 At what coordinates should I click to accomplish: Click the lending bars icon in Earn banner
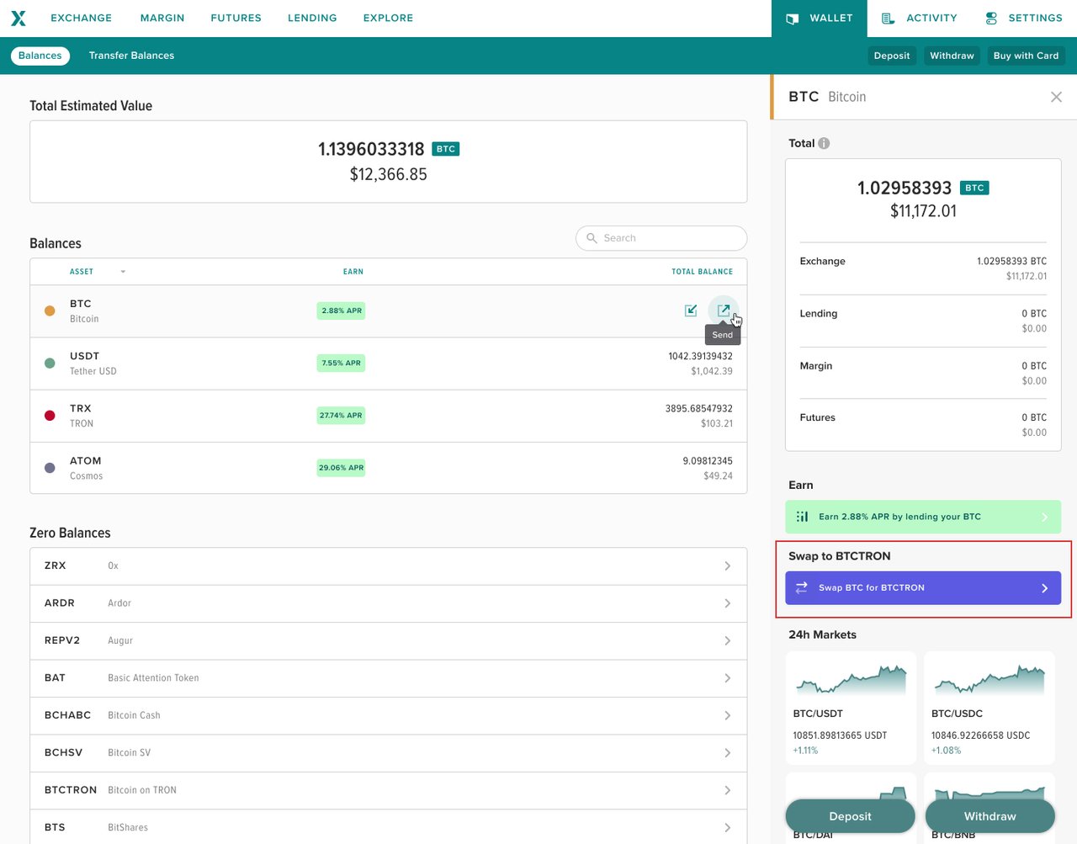click(802, 517)
